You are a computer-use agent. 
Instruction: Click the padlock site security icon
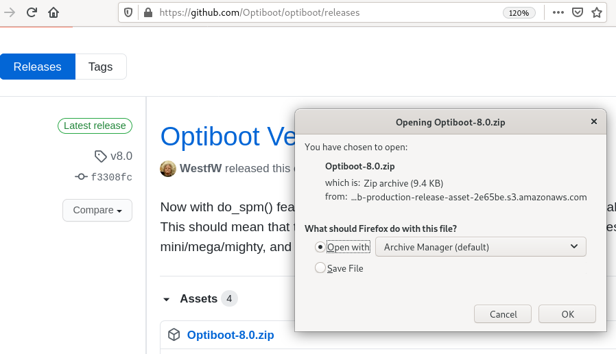point(147,12)
